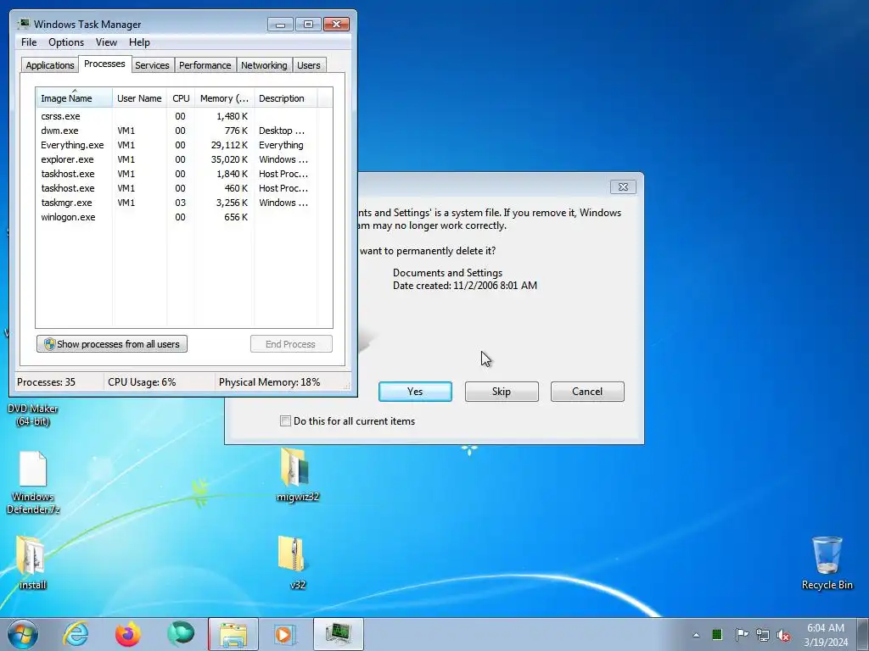Click the 'Physical Memory: 18%' status entry
This screenshot has width=869, height=651.
point(269,382)
